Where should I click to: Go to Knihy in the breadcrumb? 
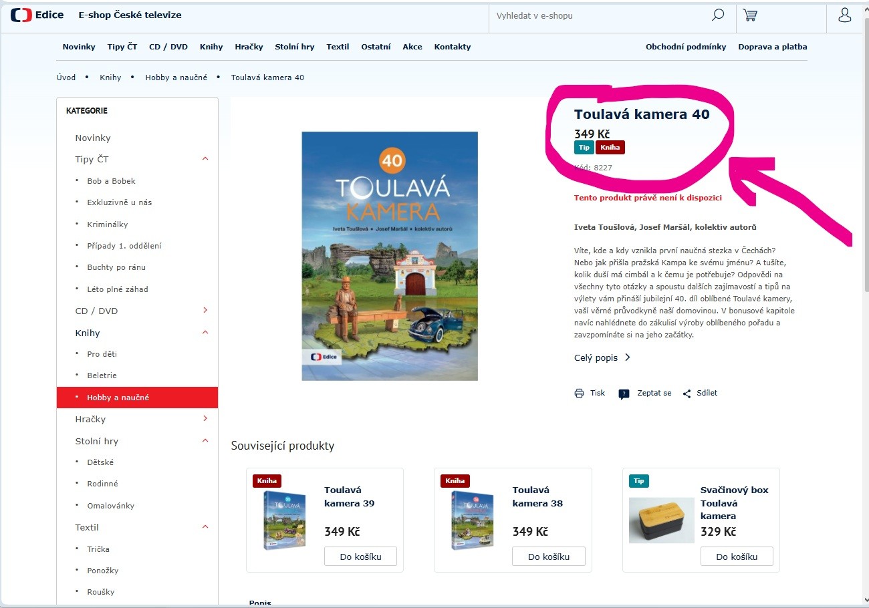110,78
